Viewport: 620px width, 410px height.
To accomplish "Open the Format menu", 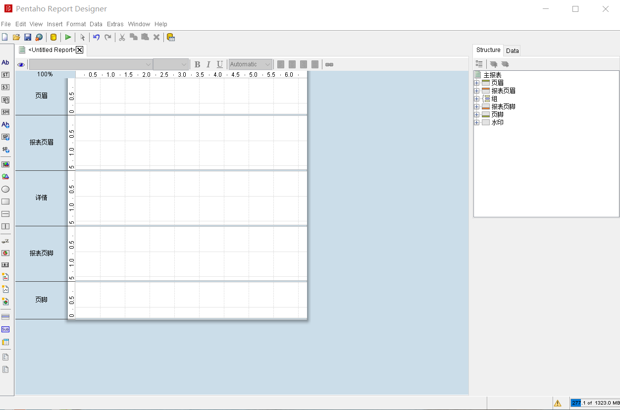I will click(x=76, y=24).
